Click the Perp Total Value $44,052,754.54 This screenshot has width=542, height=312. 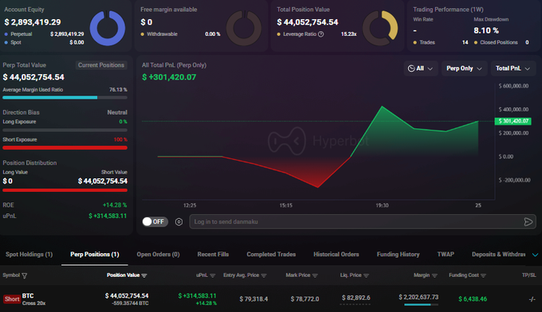(33, 77)
